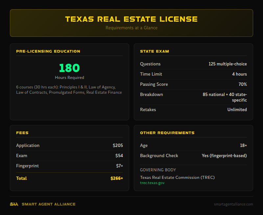Click the Other Requirements section heading

pyautogui.click(x=167, y=133)
